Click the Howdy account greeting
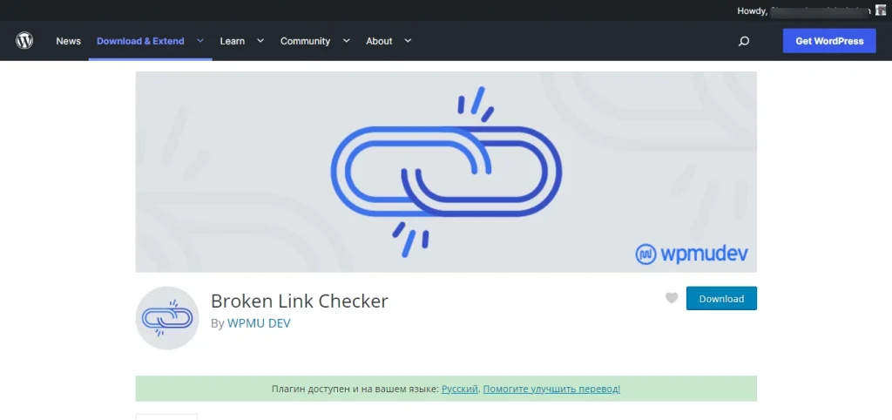The height and width of the screenshot is (420, 892). (x=804, y=10)
